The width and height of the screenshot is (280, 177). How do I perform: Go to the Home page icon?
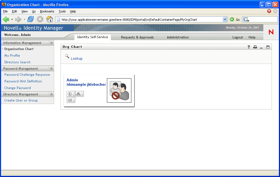coord(50,19)
